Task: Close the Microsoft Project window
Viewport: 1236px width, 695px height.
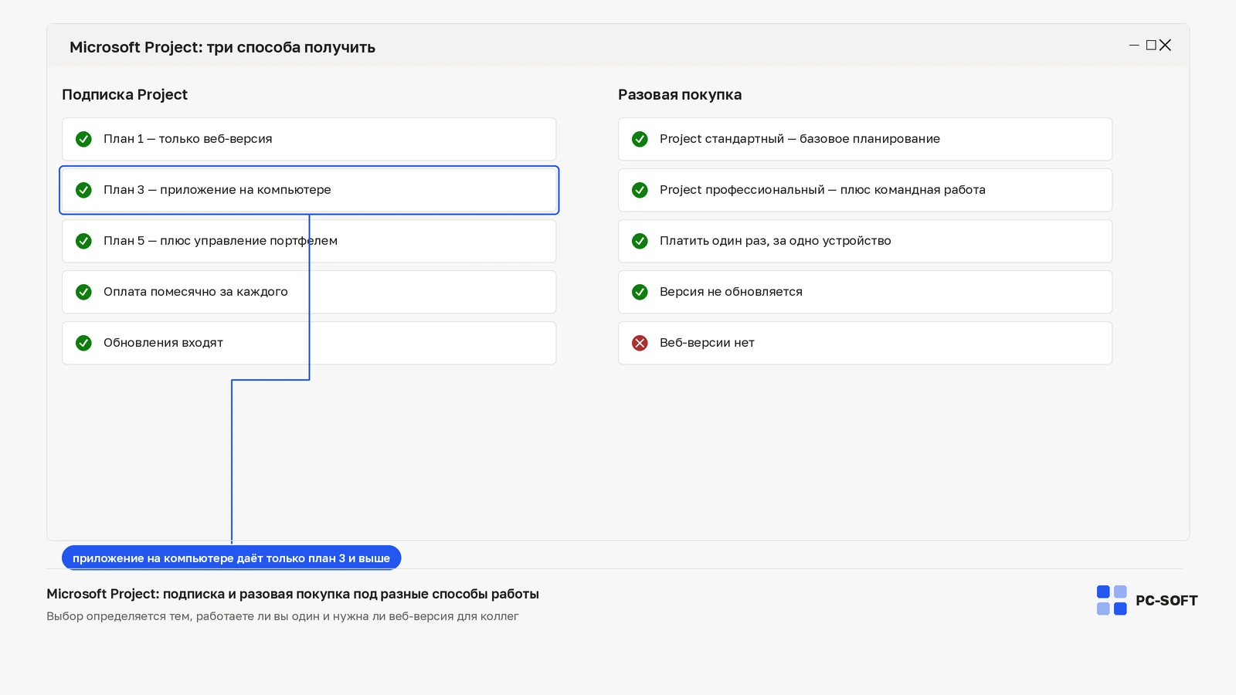Action: tap(1166, 46)
